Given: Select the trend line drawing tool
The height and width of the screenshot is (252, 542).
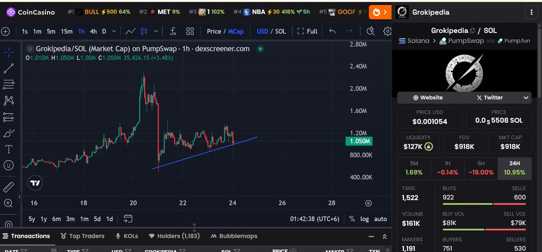Looking at the screenshot, I should (x=9, y=69).
